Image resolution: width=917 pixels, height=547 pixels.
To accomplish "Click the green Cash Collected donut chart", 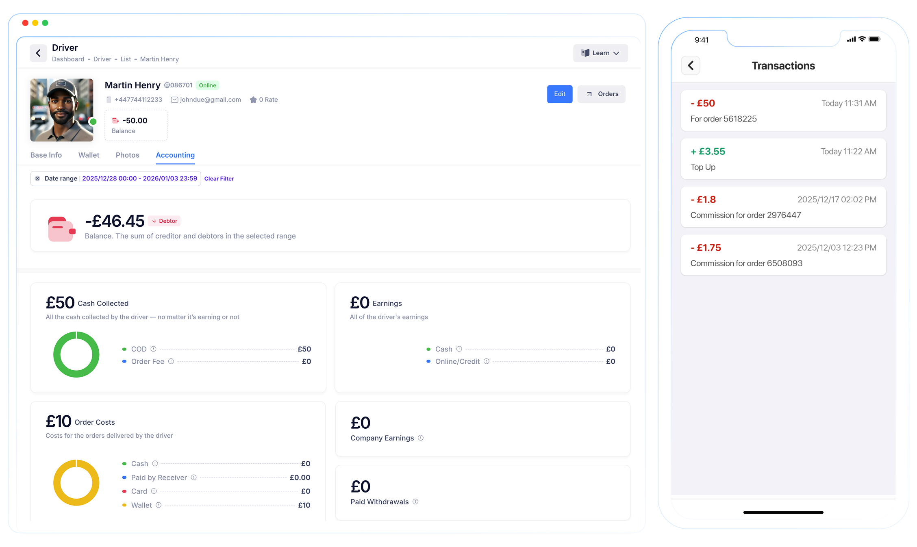I will tap(76, 355).
